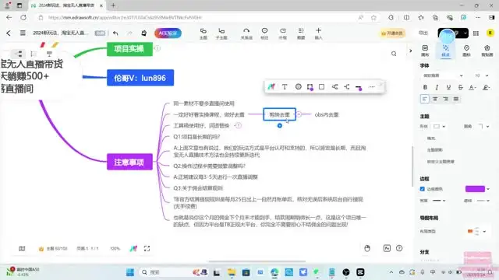Switch to mind map view mode icon

19,54
